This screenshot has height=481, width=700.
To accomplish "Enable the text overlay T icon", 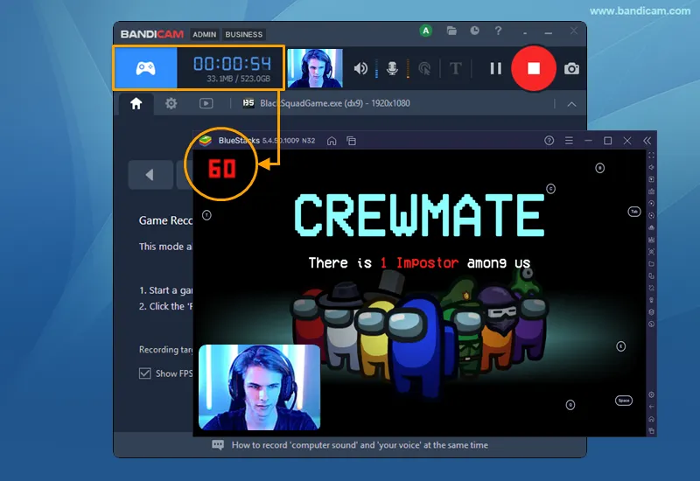I will [455, 68].
